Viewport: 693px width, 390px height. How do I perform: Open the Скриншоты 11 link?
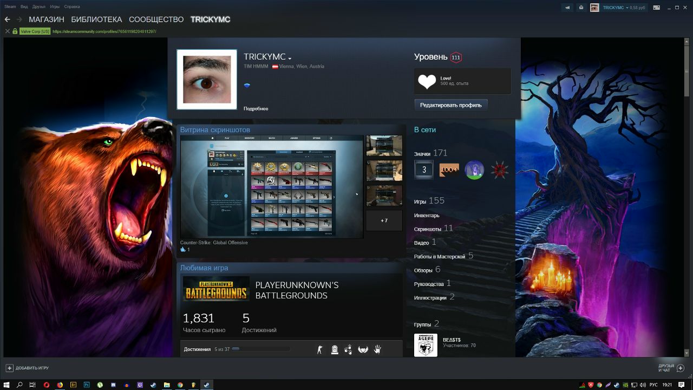pyautogui.click(x=434, y=229)
